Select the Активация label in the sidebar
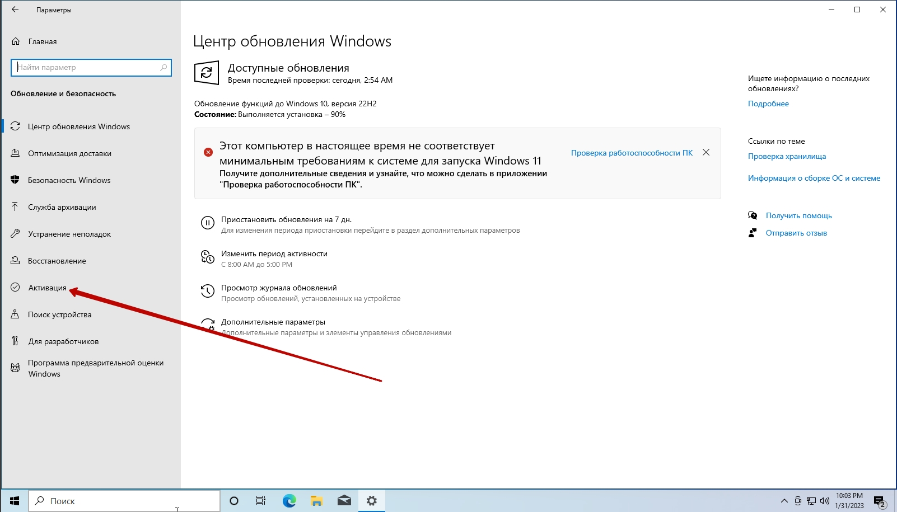897x512 pixels. 48,288
